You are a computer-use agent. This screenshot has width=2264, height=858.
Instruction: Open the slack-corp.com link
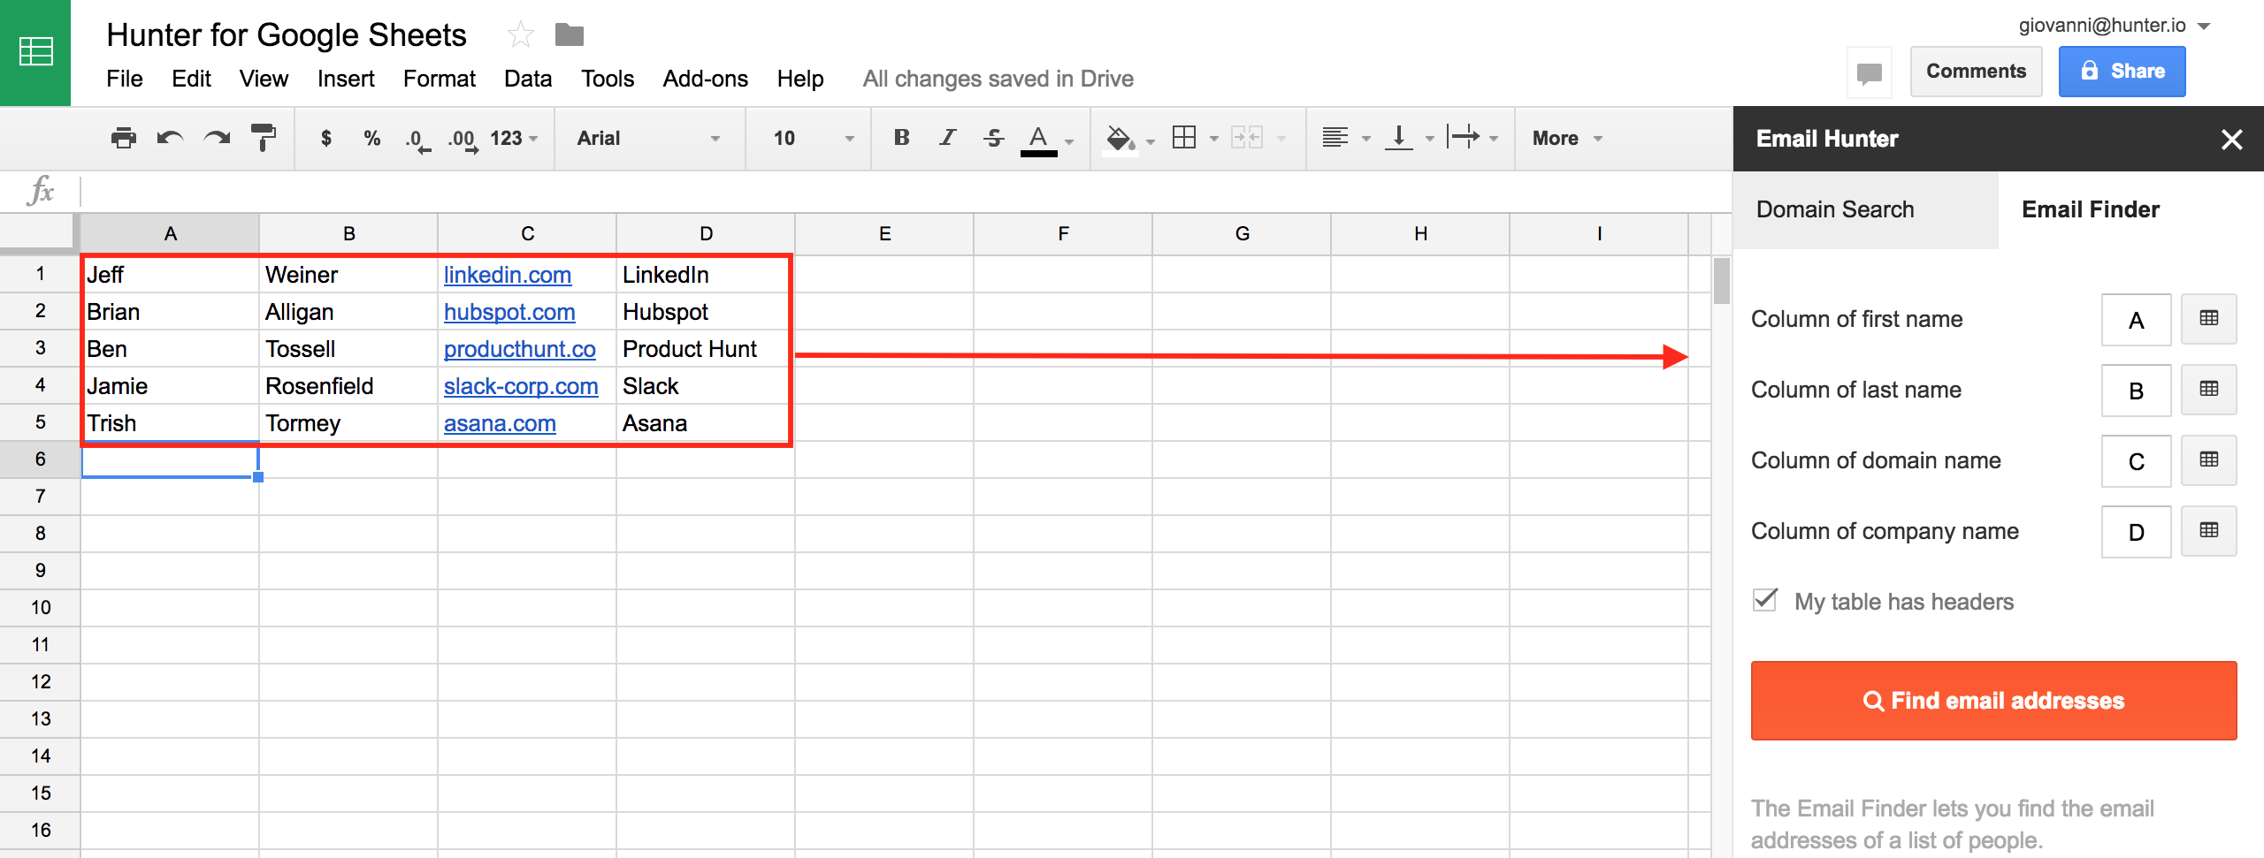click(x=521, y=386)
